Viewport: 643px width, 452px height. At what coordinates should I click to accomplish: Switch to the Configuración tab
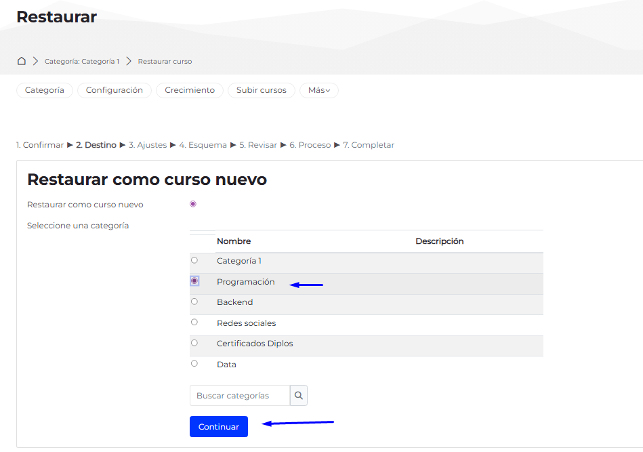115,90
